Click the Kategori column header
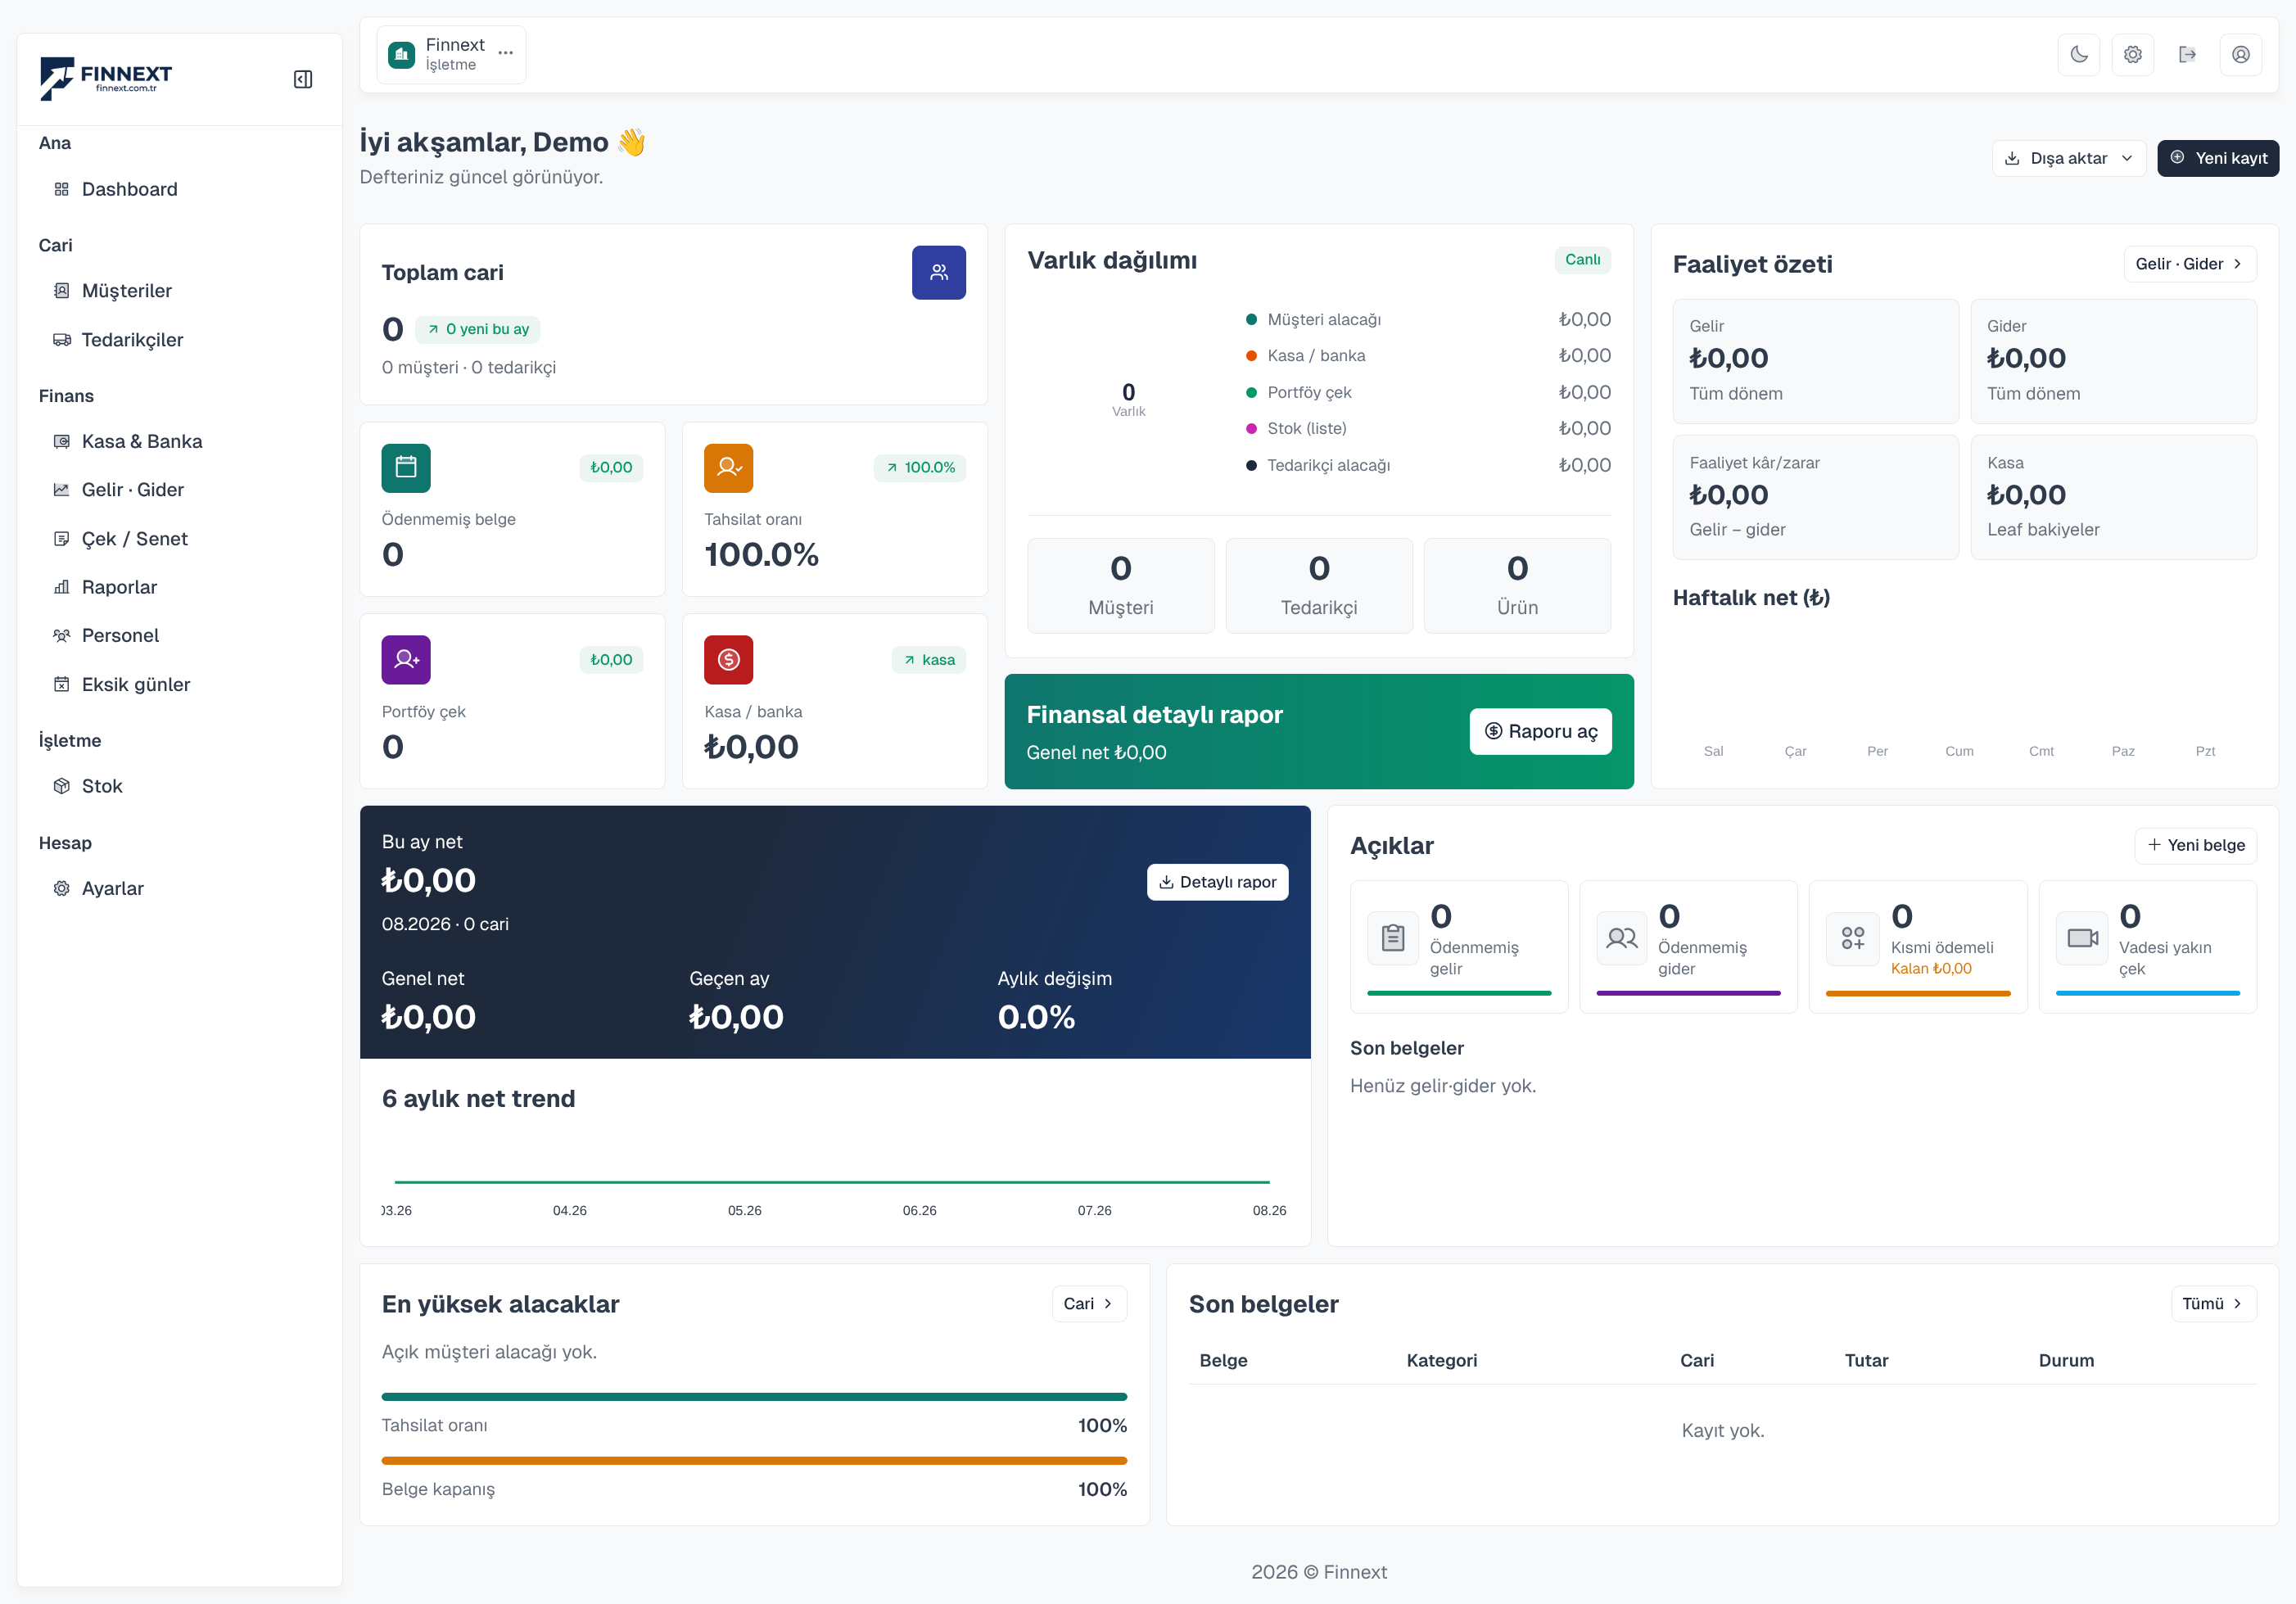This screenshot has height=1604, width=2296. pos(1441,1361)
